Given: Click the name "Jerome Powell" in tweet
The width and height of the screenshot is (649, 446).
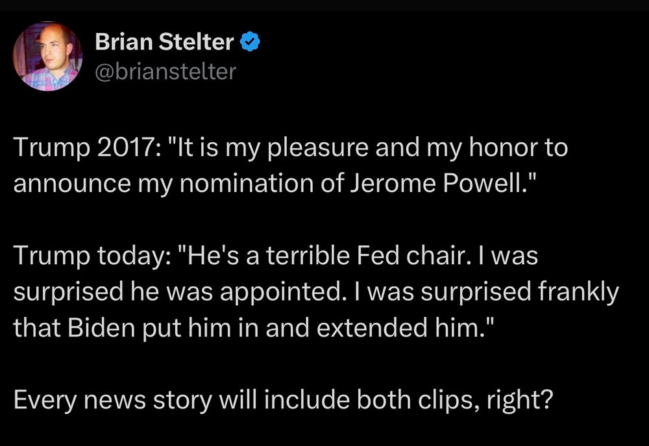Looking at the screenshot, I should [x=435, y=184].
